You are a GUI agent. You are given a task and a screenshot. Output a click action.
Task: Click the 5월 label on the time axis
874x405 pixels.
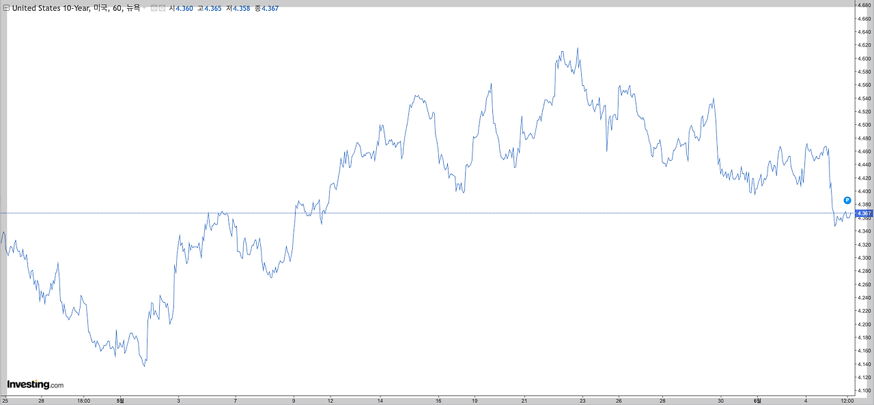120,401
